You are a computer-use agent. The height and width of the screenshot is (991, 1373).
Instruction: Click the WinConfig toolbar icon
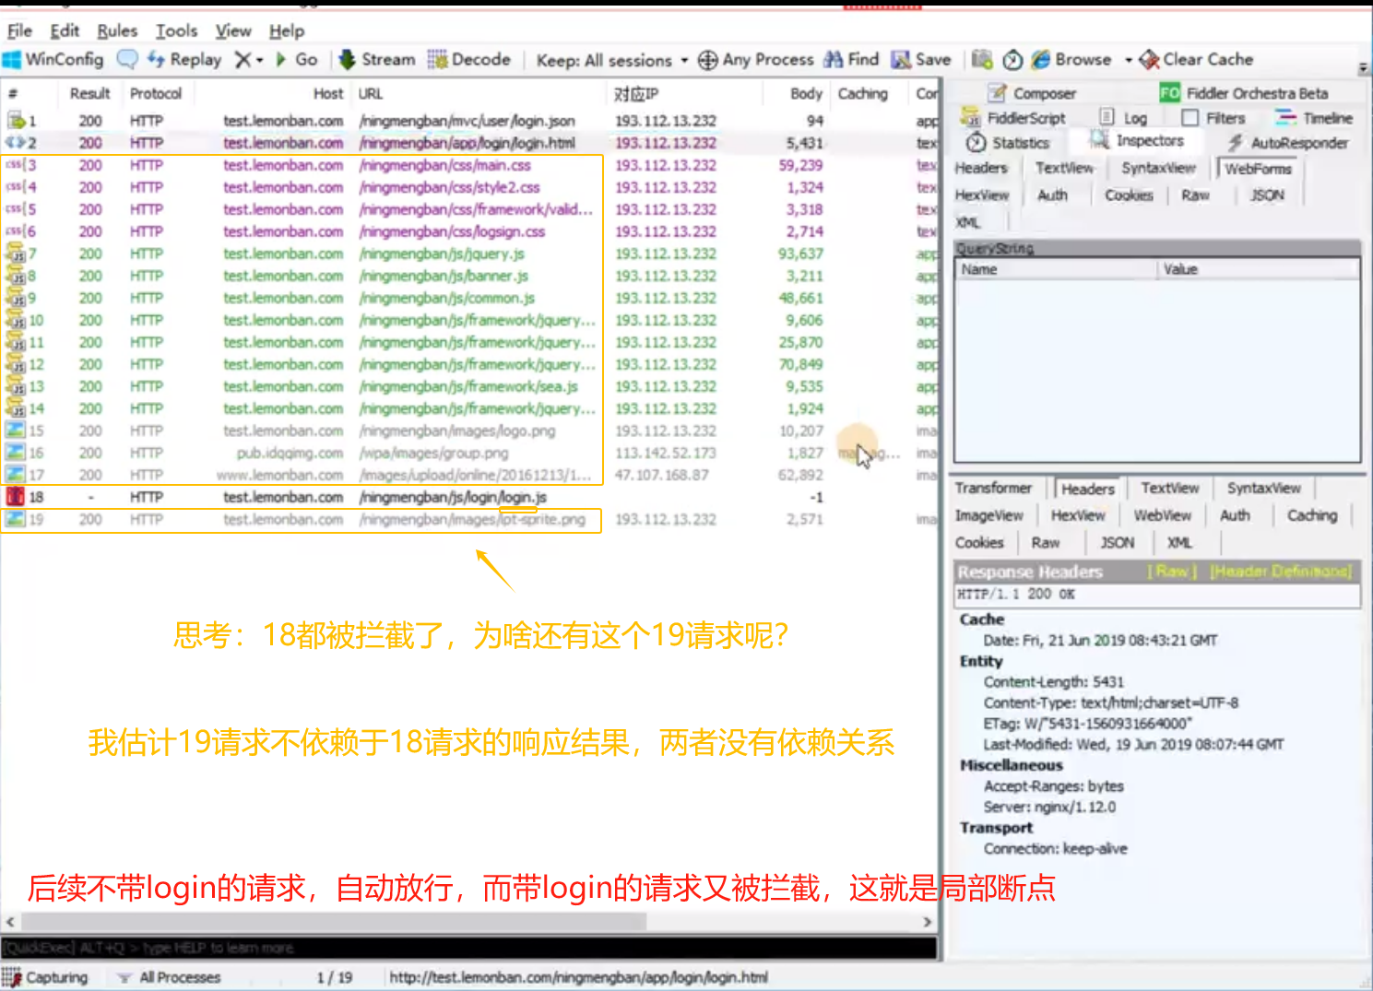pos(12,60)
